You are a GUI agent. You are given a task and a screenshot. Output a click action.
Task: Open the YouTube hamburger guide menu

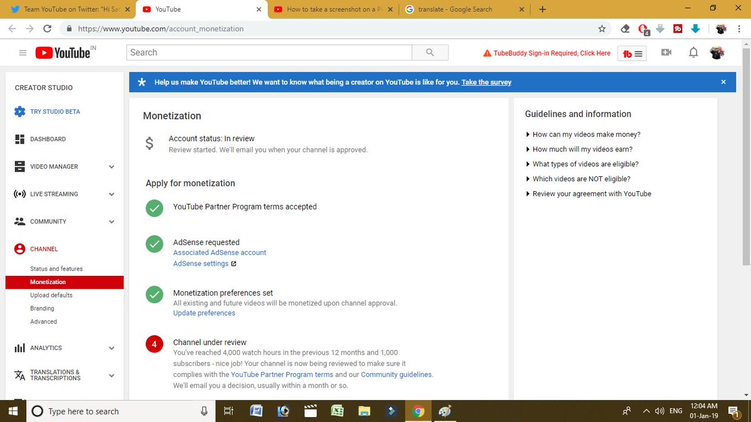point(23,53)
